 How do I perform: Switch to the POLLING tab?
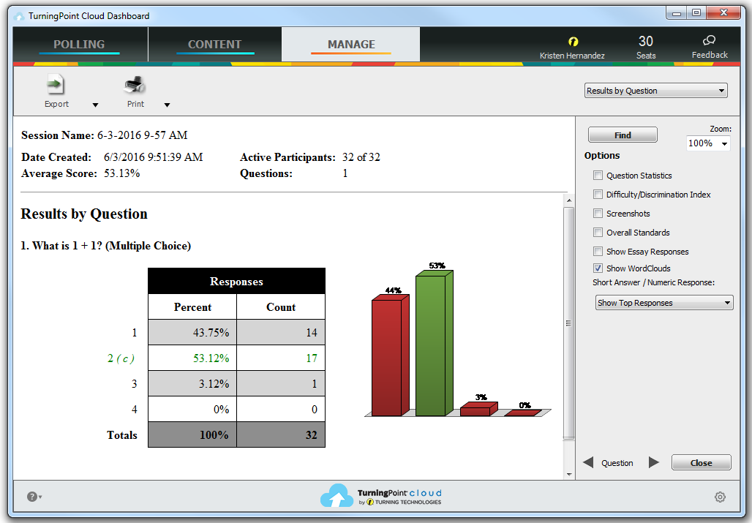[79, 45]
